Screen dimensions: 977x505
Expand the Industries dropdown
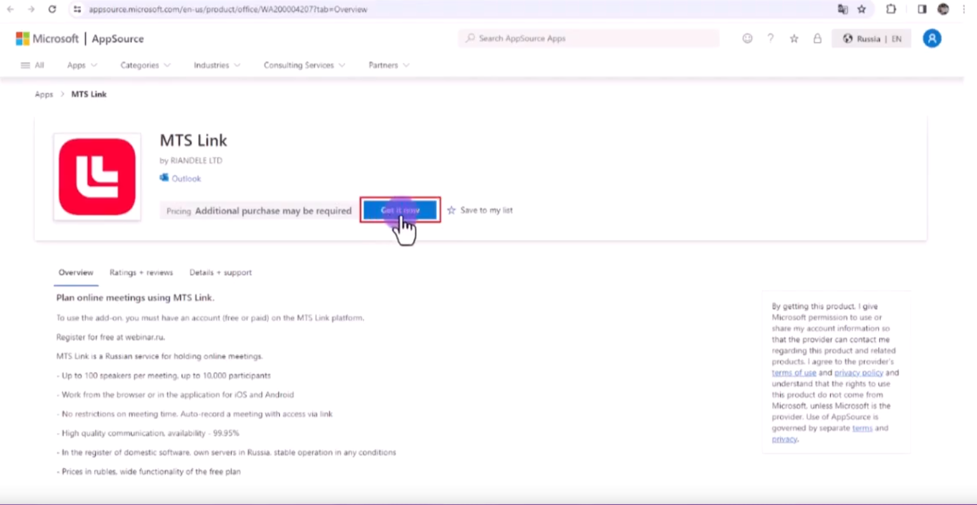tap(217, 65)
